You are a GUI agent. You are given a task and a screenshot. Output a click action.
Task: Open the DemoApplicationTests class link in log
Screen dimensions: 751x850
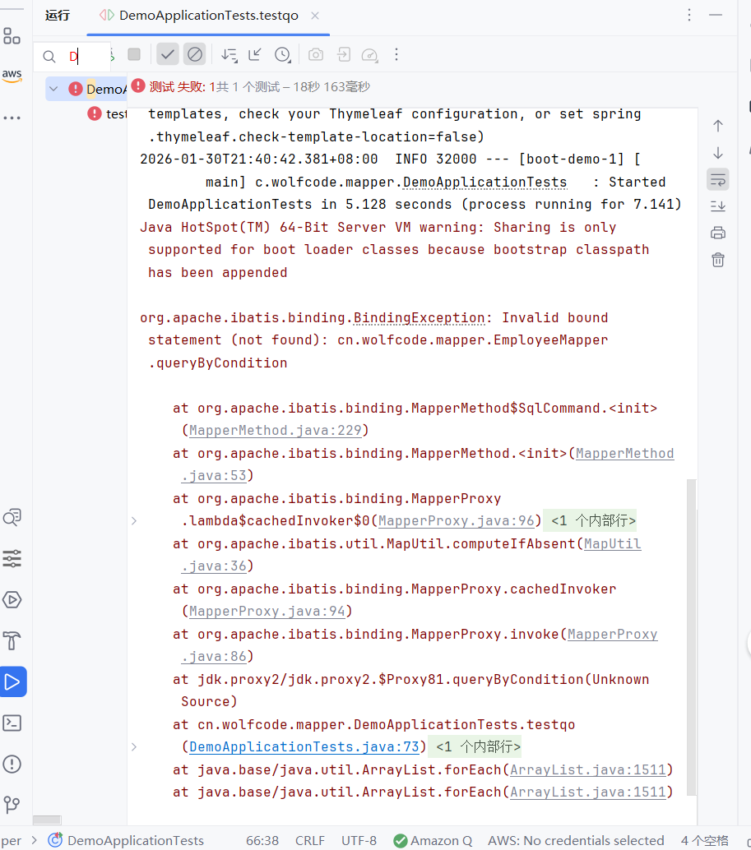tap(484, 182)
